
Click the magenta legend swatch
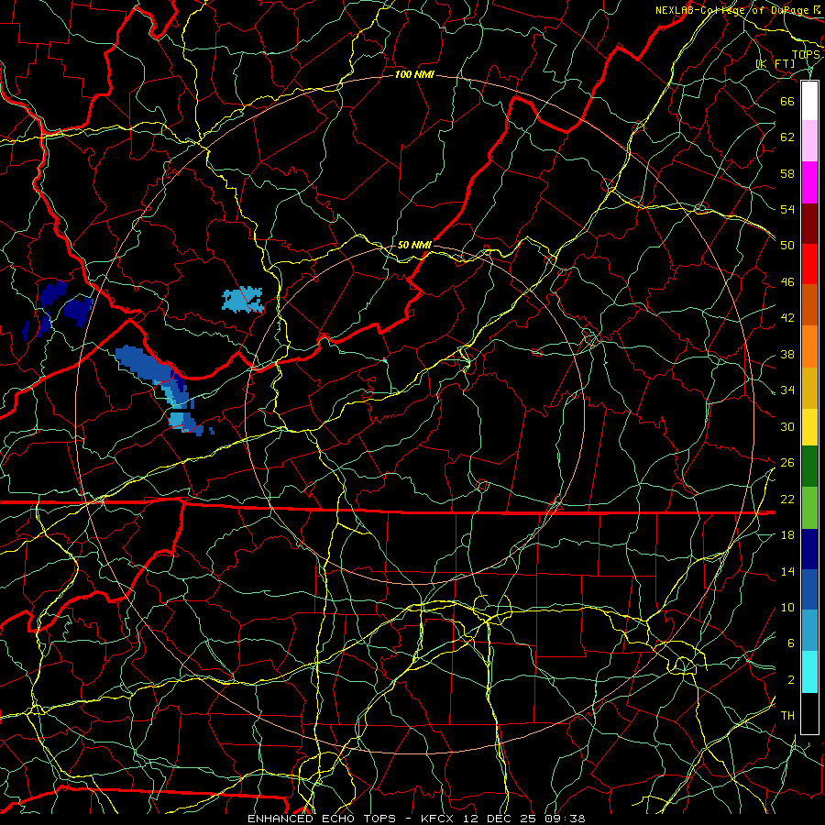[x=809, y=182]
